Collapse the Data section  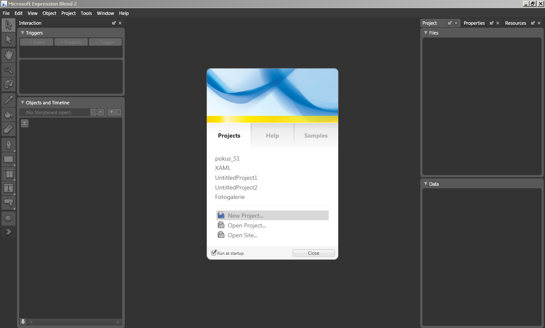(426, 184)
